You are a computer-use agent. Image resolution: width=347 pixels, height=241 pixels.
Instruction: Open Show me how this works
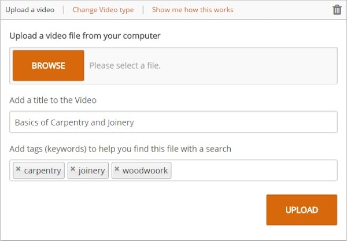tap(193, 10)
